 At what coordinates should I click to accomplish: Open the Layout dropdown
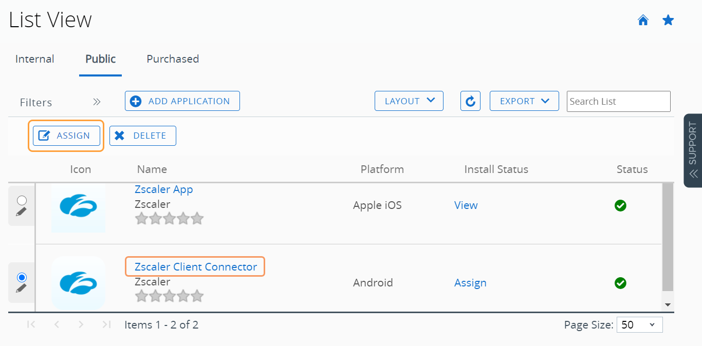coord(409,101)
